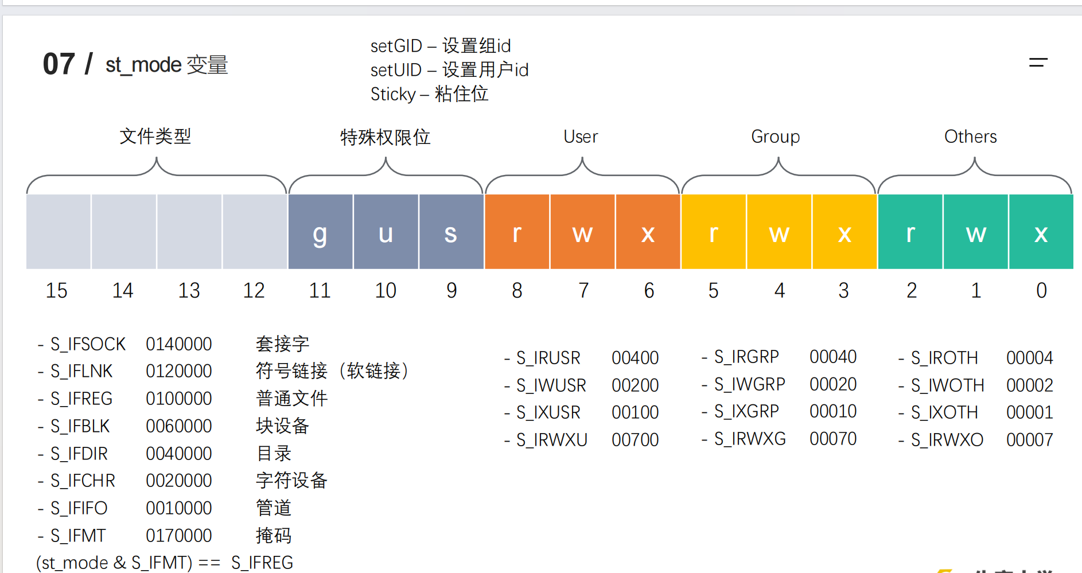This screenshot has width=1082, height=573.
Task: Click the value '00070'
Action: coord(833,439)
